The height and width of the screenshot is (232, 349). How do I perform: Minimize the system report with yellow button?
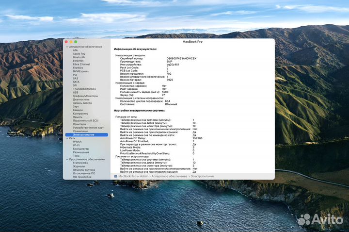71,42
